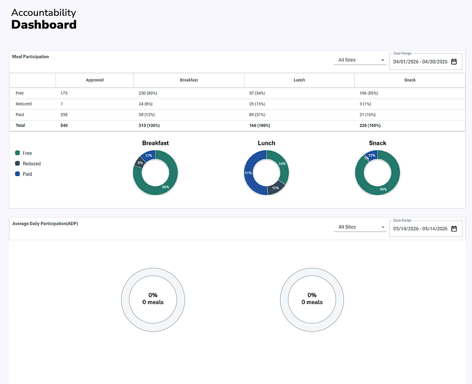Toggle the Reduced legend swatch
This screenshot has height=384, width=472.
coord(17,163)
